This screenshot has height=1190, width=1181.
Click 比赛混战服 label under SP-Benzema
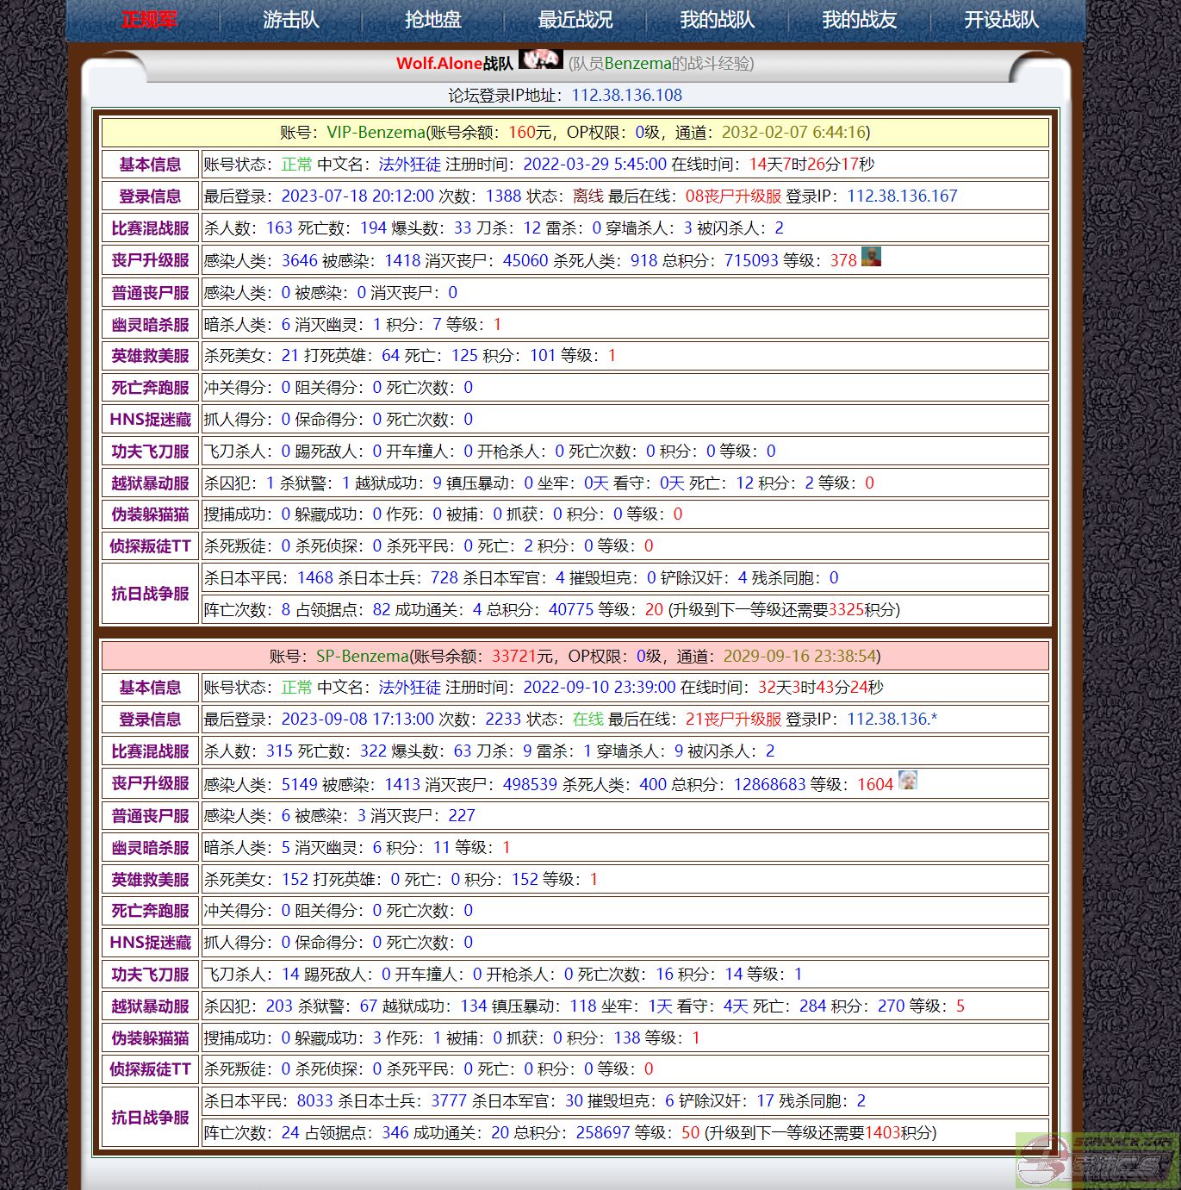pos(150,751)
